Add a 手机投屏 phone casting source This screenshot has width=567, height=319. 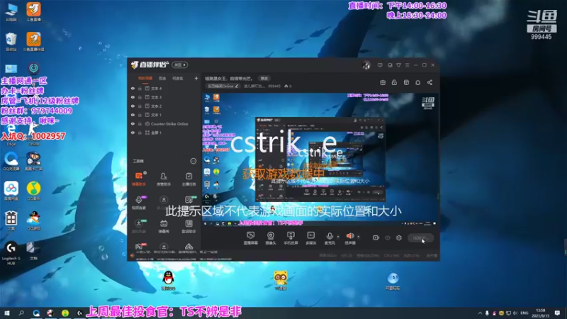[x=291, y=238]
